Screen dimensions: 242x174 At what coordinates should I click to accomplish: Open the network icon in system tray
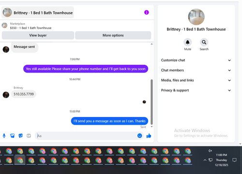211,160
